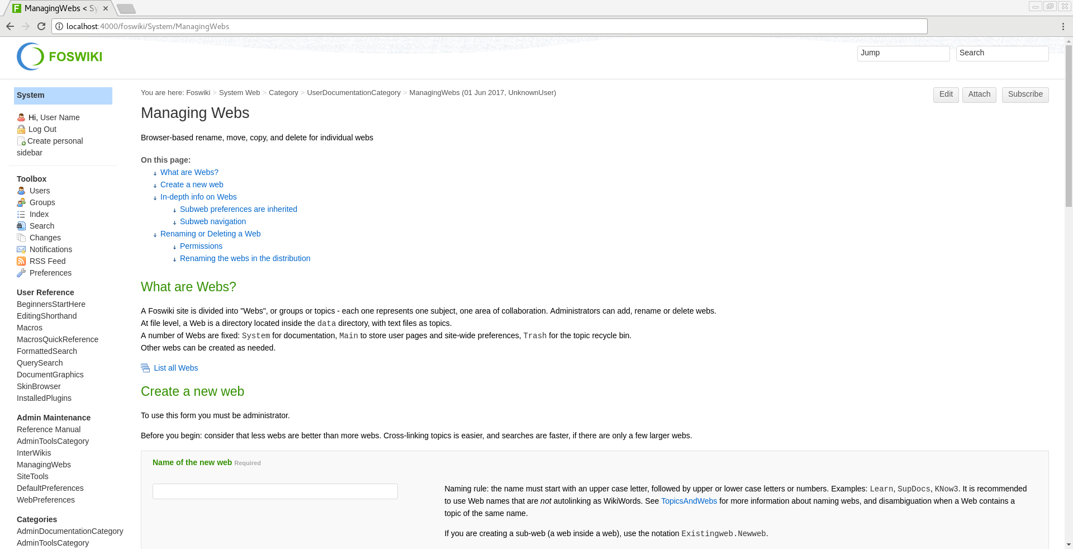
Task: Click the Changes icon in Toolbox
Action: click(21, 238)
